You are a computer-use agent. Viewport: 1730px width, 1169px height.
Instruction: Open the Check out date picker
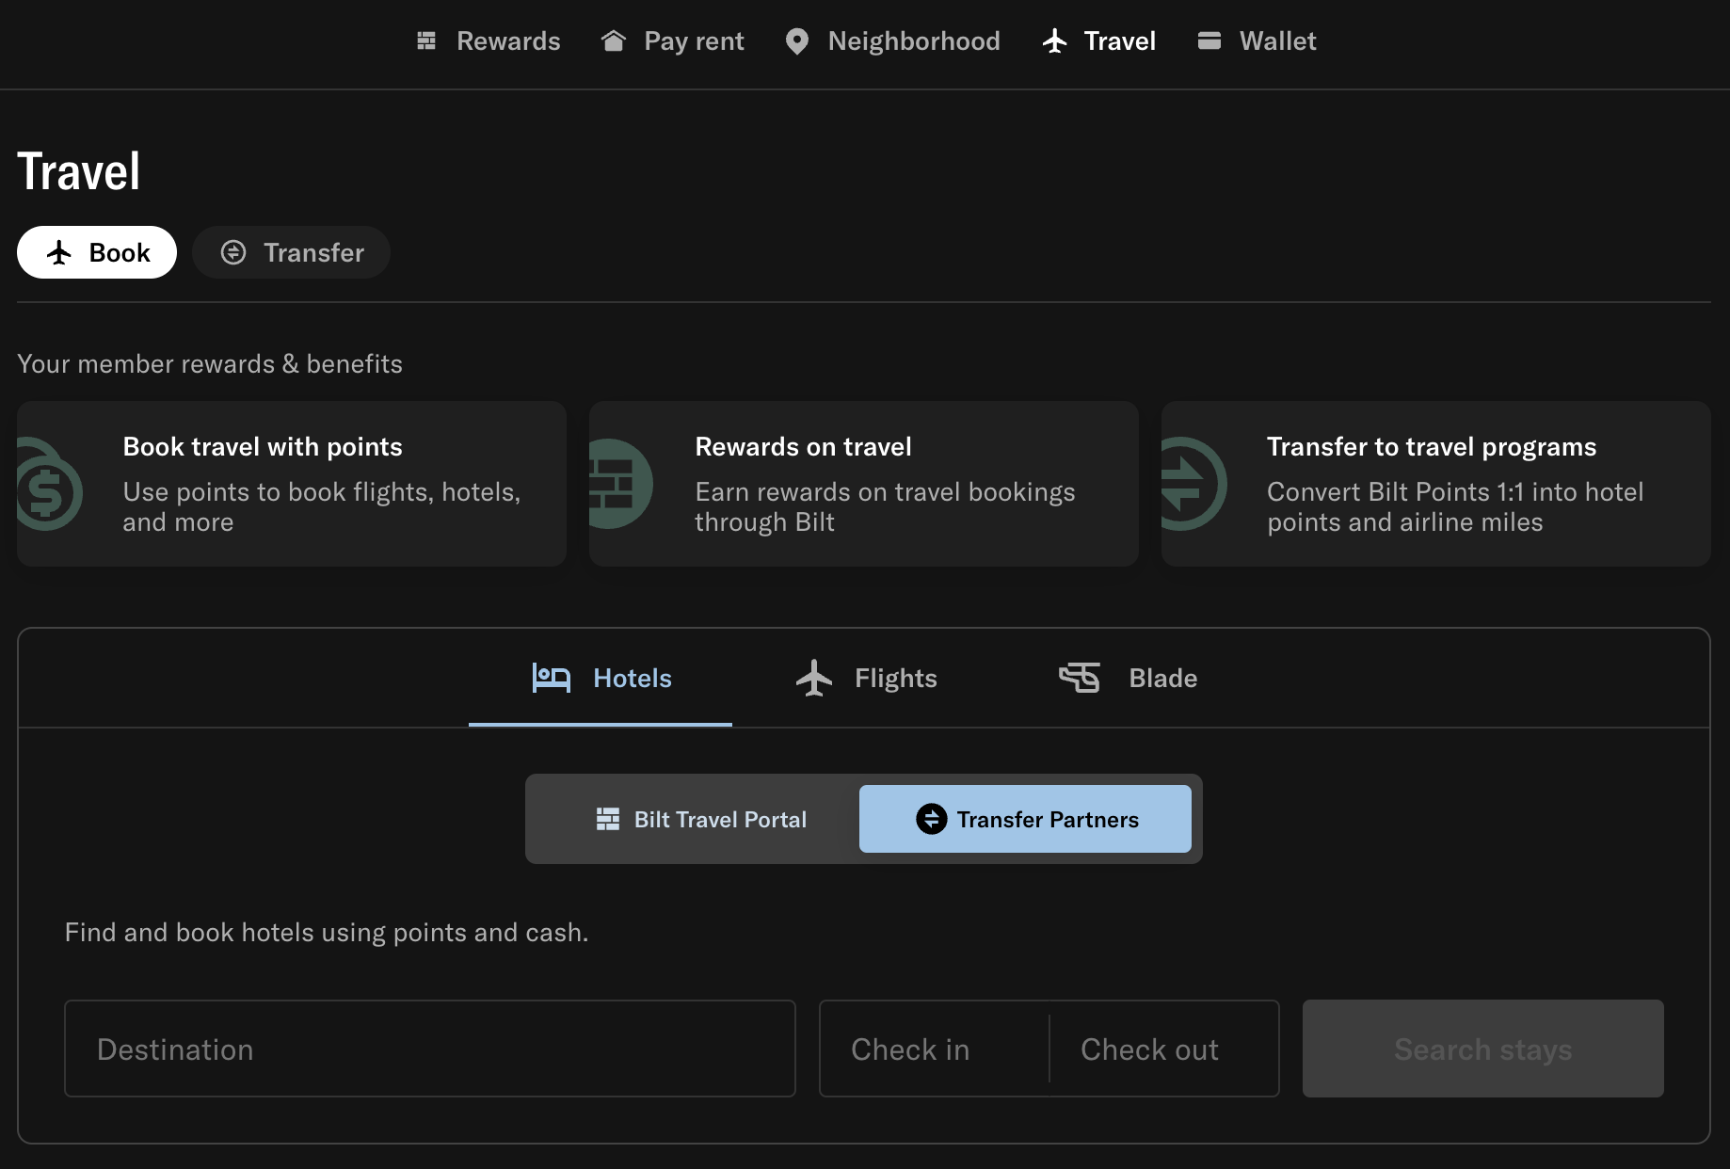1149,1049
